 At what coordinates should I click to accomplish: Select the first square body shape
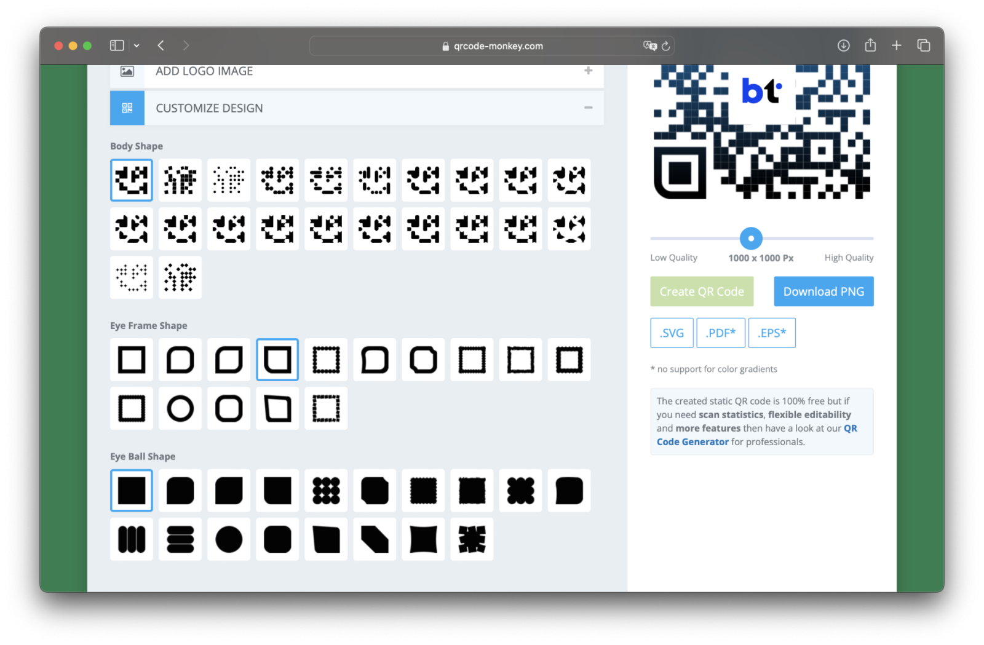[x=132, y=180]
